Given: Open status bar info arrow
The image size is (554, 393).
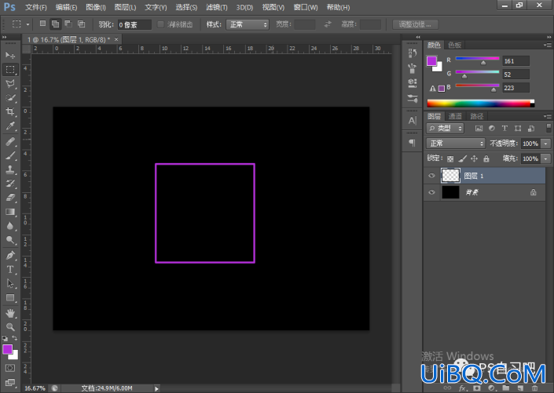Looking at the screenshot, I should pyautogui.click(x=156, y=388).
